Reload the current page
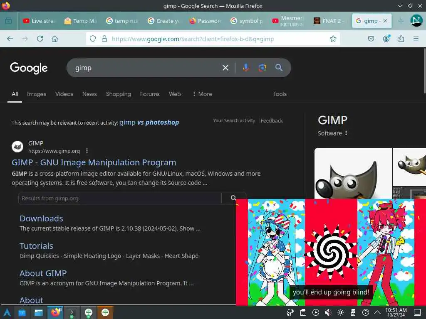Screen dimensions: 426x319 [40, 39]
